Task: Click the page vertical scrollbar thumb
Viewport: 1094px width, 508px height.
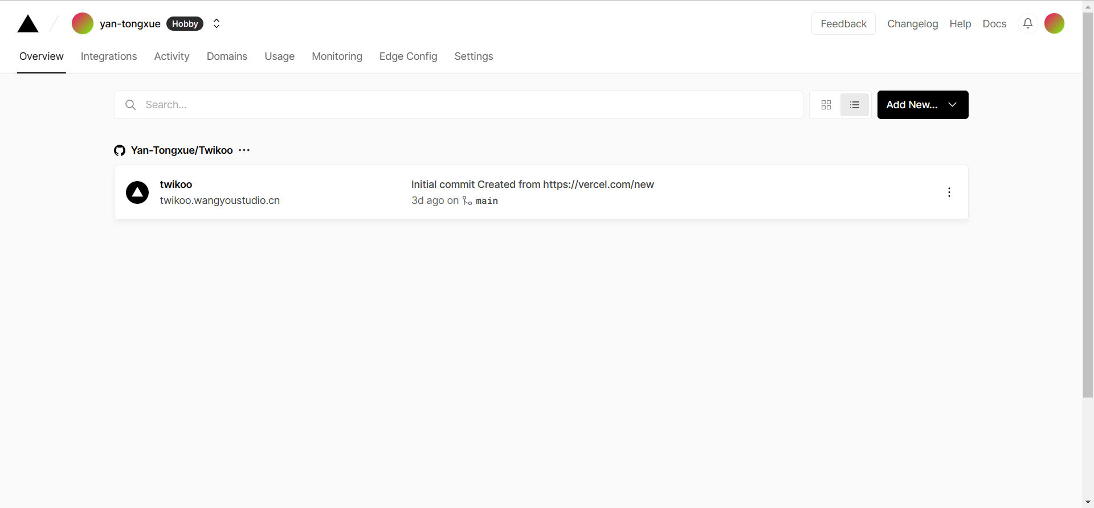Action: pyautogui.click(x=1088, y=205)
